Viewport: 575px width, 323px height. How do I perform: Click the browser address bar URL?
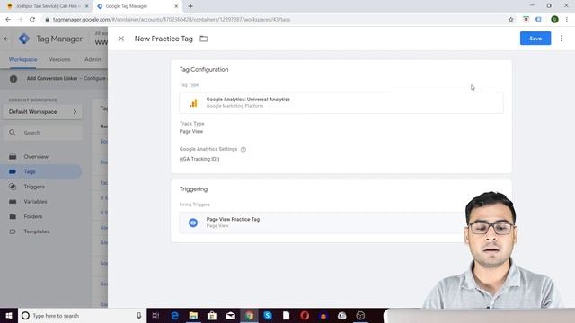pos(172,20)
